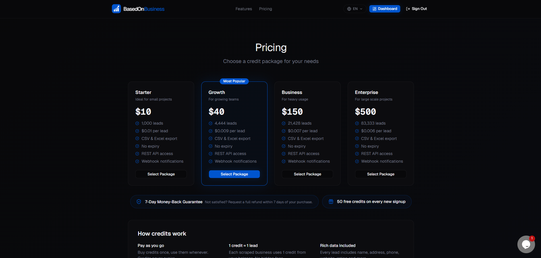Click the BasedOnBusiness logo icon
This screenshot has width=541, height=258.
tap(116, 9)
